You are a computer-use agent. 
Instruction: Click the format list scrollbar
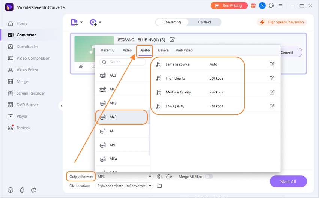[149, 132]
